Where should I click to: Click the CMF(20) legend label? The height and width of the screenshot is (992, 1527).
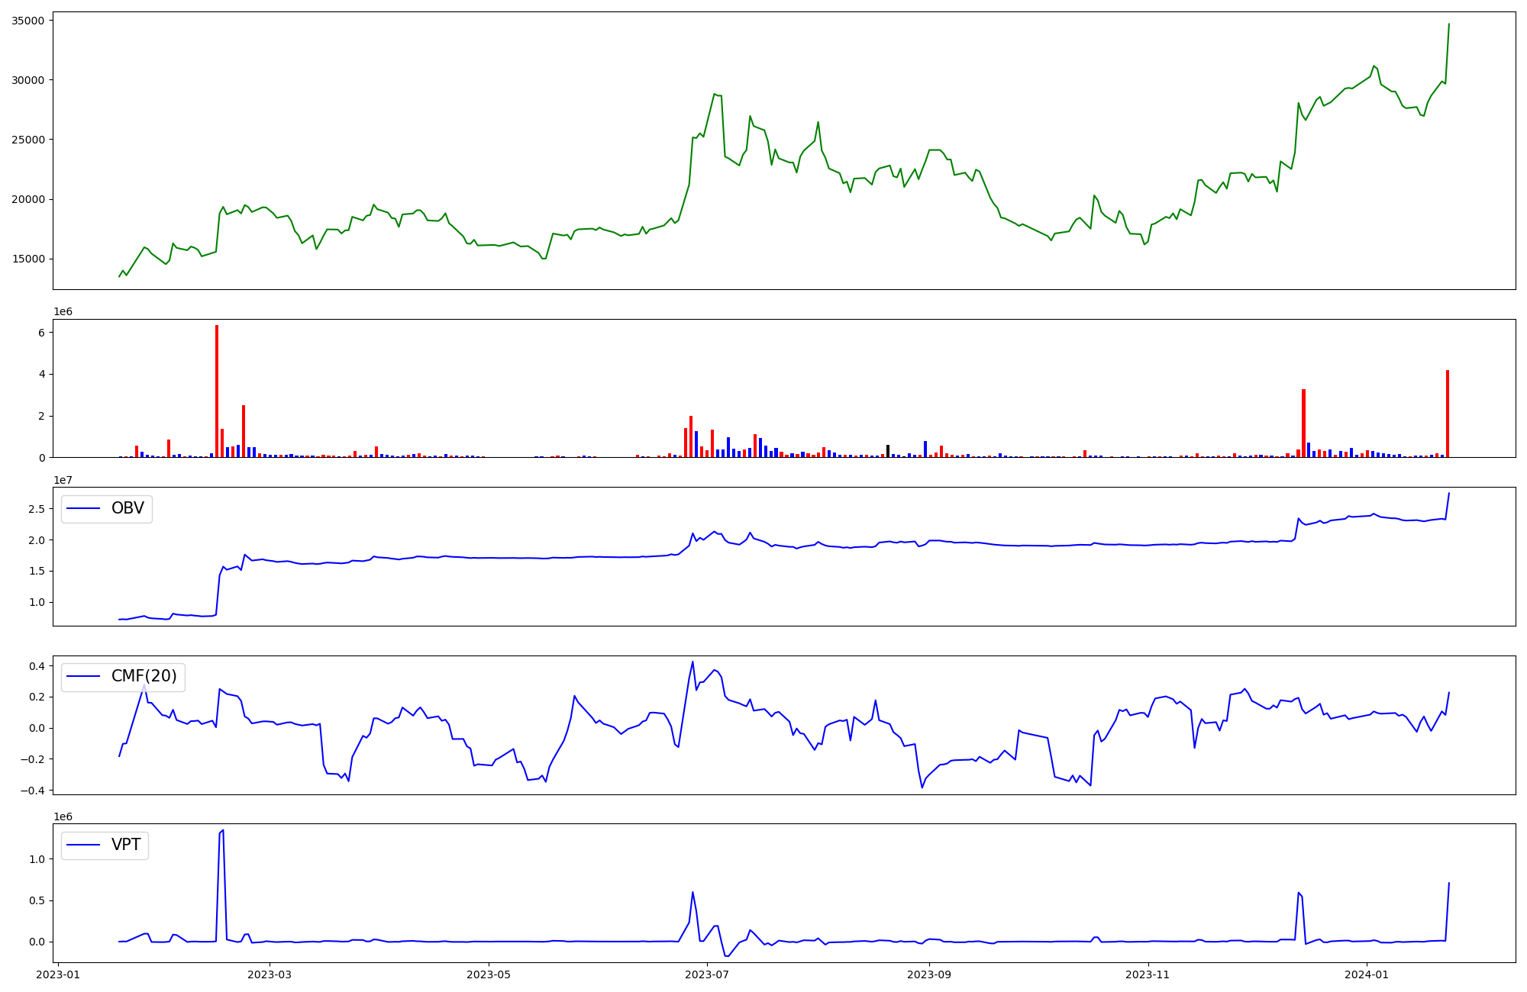tap(144, 677)
